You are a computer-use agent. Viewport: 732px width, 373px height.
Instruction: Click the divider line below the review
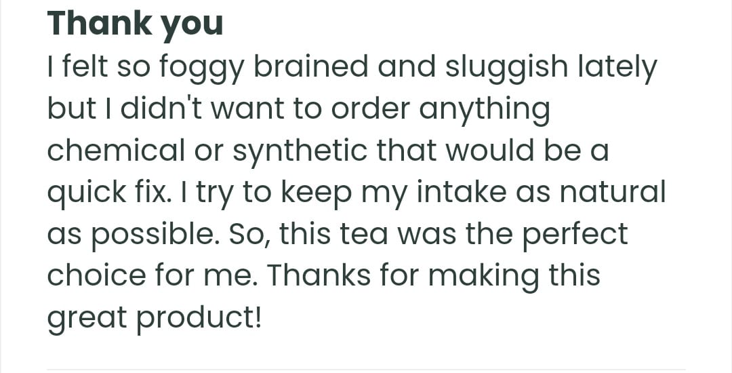366,370
